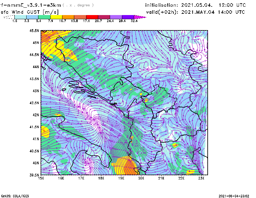Click the legend value '13.8'
Screen dimensions: 256x198
75,21
